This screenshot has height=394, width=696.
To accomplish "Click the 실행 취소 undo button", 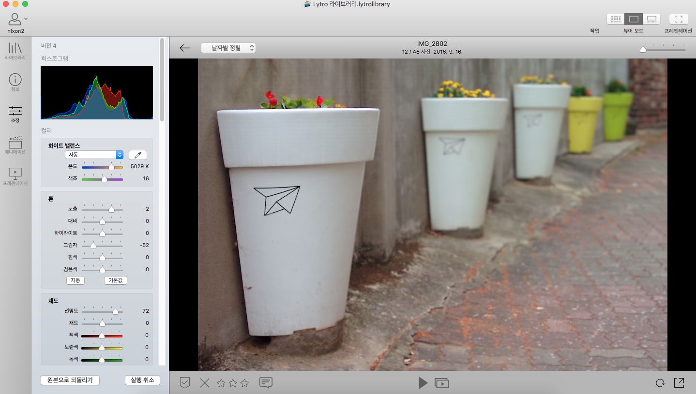I will coord(142,380).
